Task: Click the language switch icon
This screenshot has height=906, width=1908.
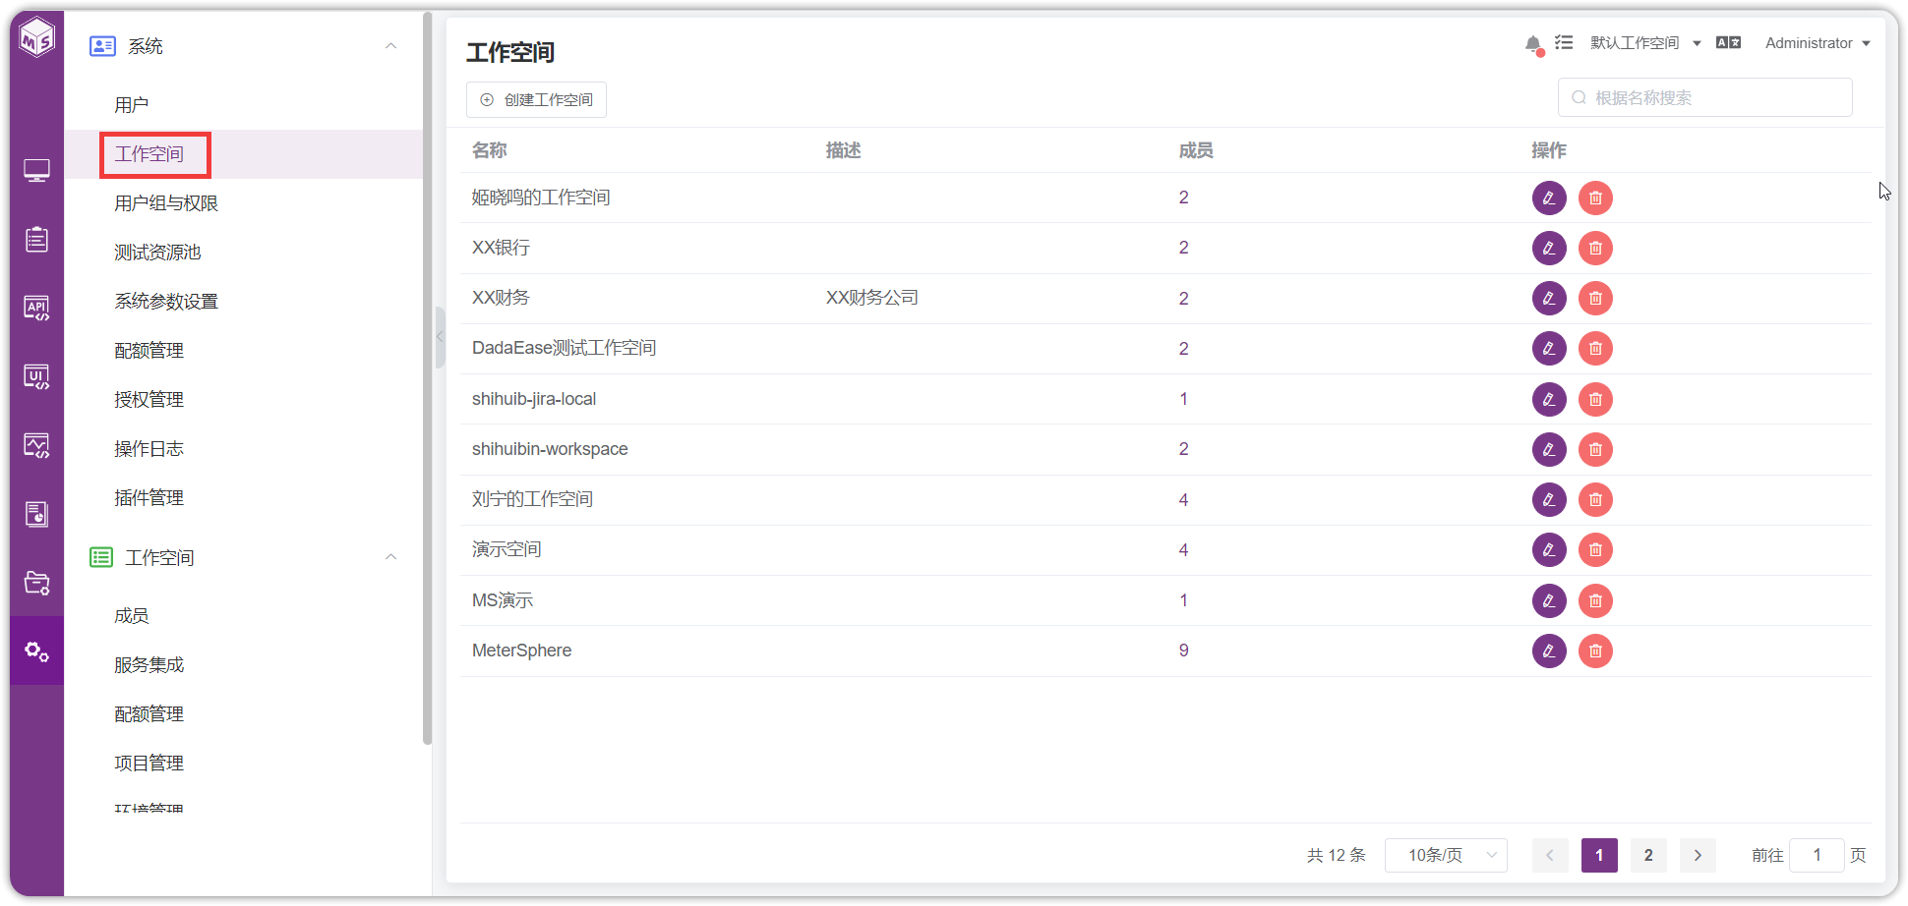Action: click(1728, 42)
